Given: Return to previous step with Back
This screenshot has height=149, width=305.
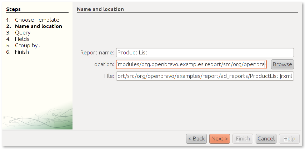Looking at the screenshot, I should tap(196, 139).
